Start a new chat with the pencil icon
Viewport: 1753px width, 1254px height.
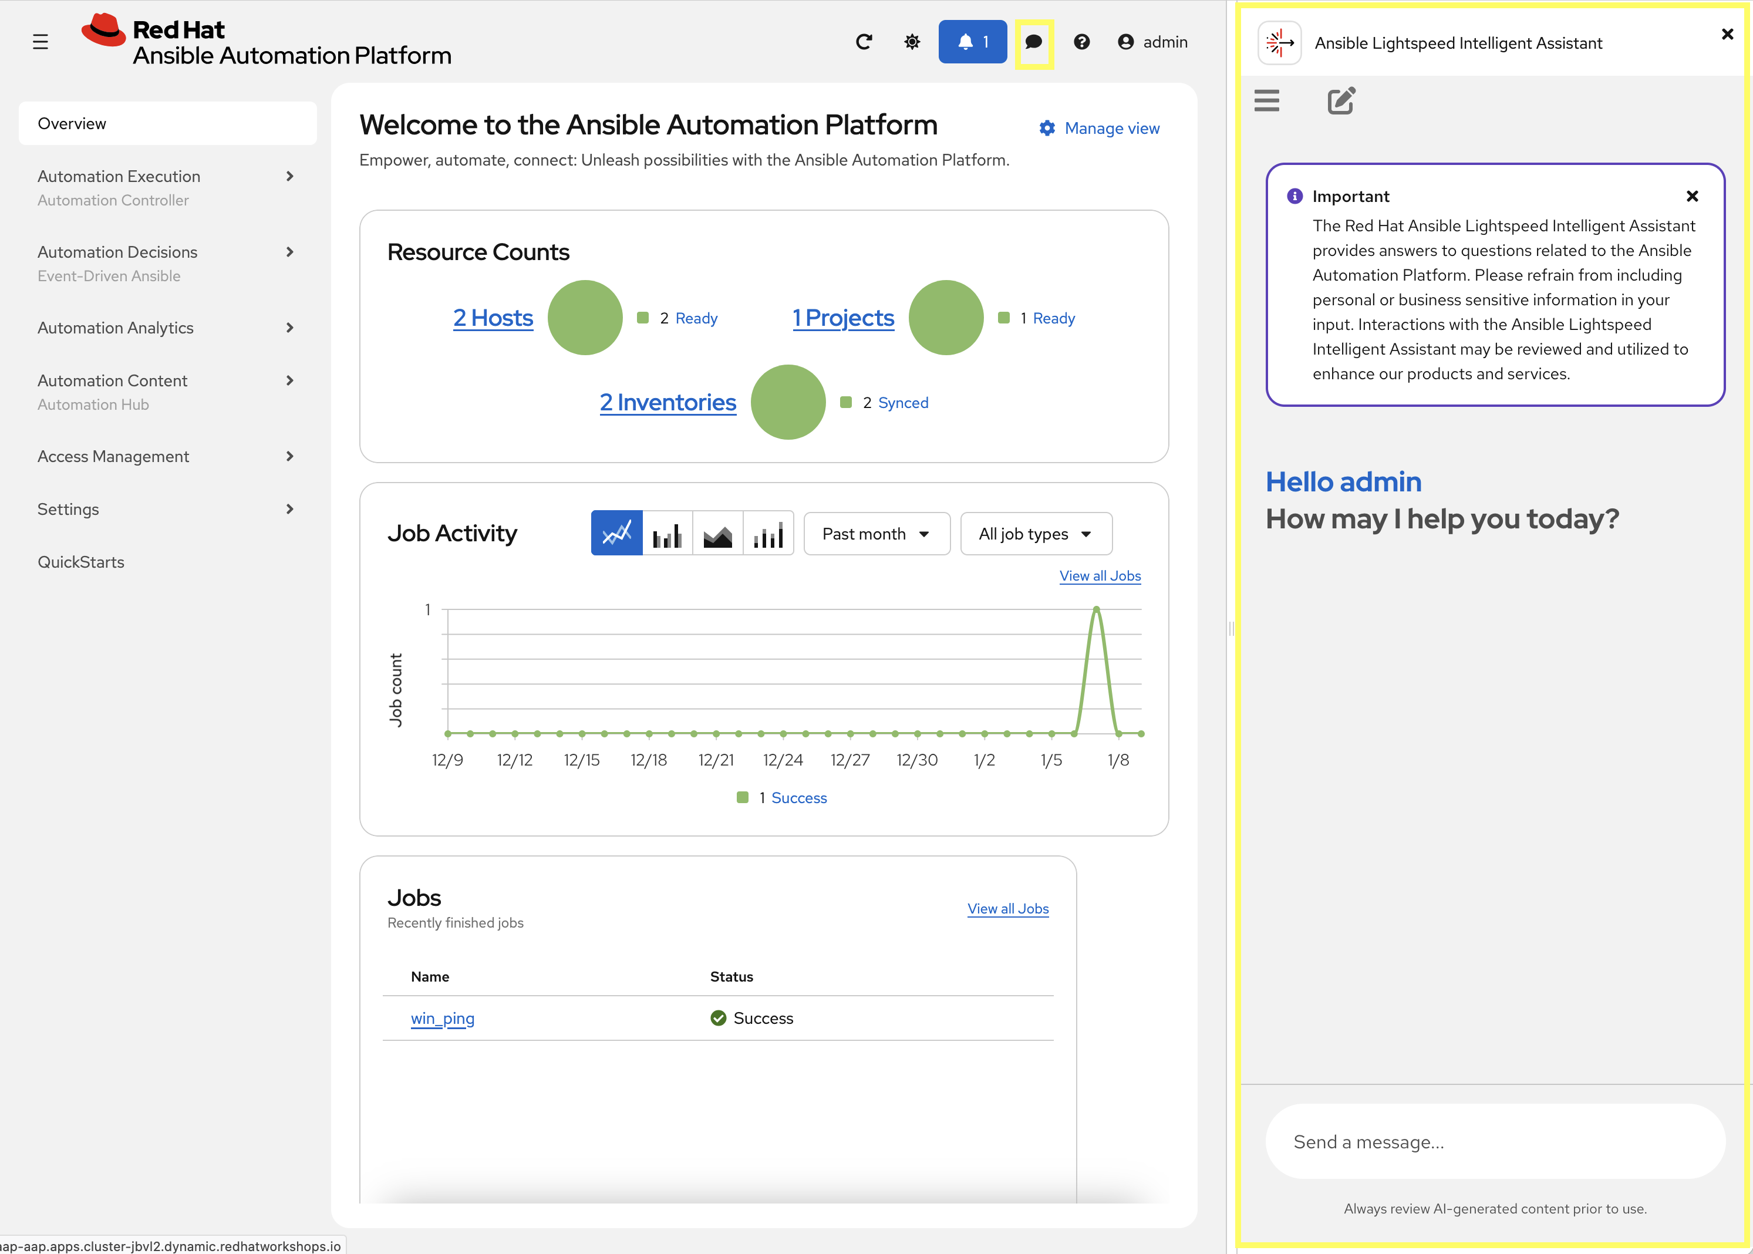pyautogui.click(x=1340, y=100)
